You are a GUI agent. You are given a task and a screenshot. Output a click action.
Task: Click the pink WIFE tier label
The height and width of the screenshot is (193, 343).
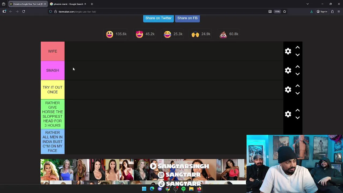[x=53, y=51]
